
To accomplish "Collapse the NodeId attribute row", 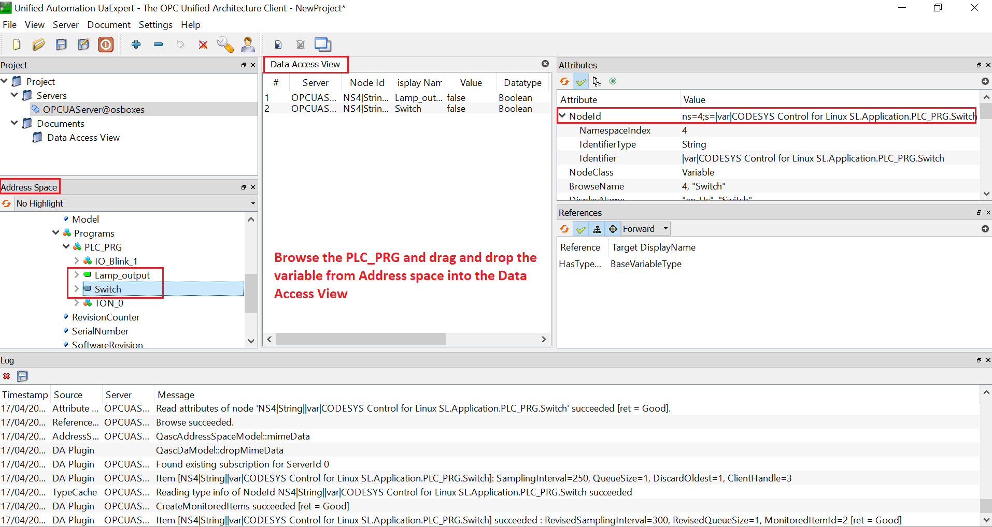I will click(x=562, y=115).
